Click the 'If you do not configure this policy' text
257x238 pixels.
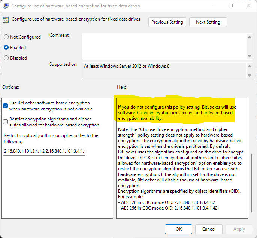pos(177,113)
